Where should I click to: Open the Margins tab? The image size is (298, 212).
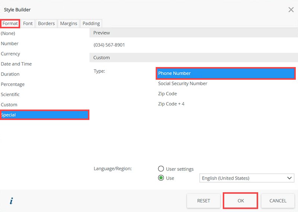[69, 23]
